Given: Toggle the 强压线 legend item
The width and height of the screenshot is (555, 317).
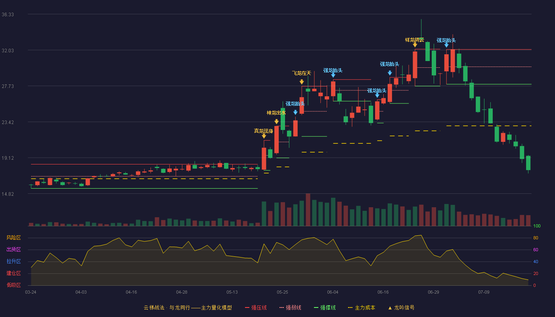Looking at the screenshot, I should click(x=256, y=307).
